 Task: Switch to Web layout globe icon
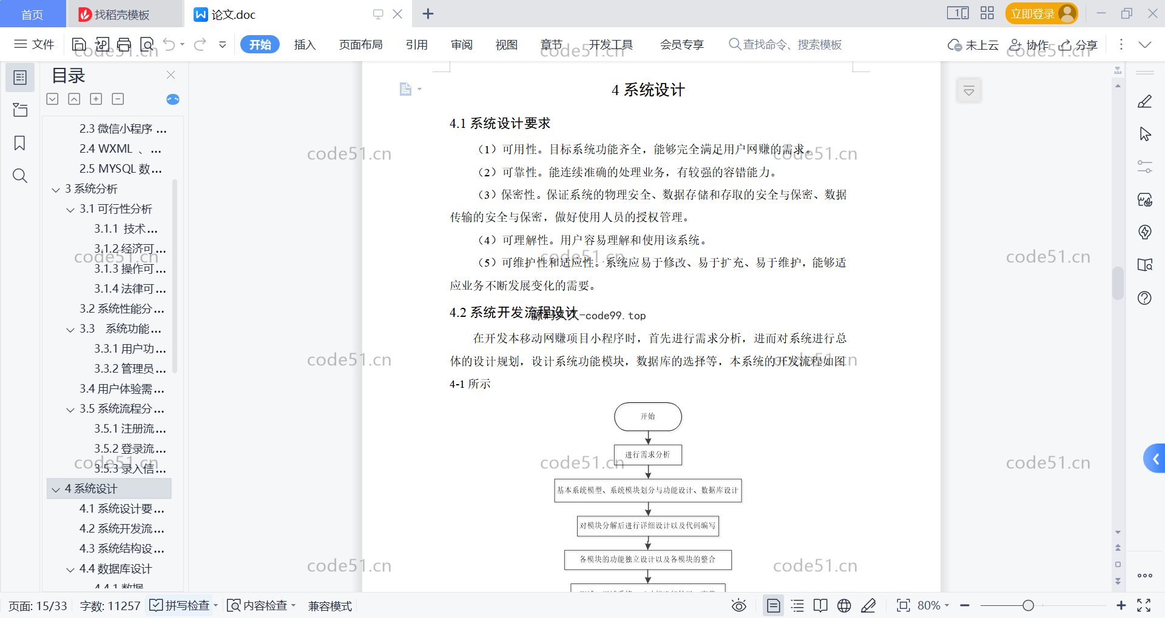pyautogui.click(x=844, y=605)
